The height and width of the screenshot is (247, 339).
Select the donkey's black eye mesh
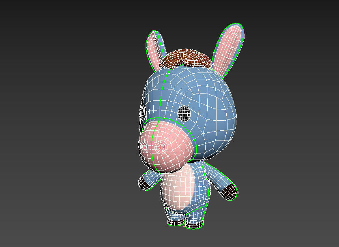point(184,113)
